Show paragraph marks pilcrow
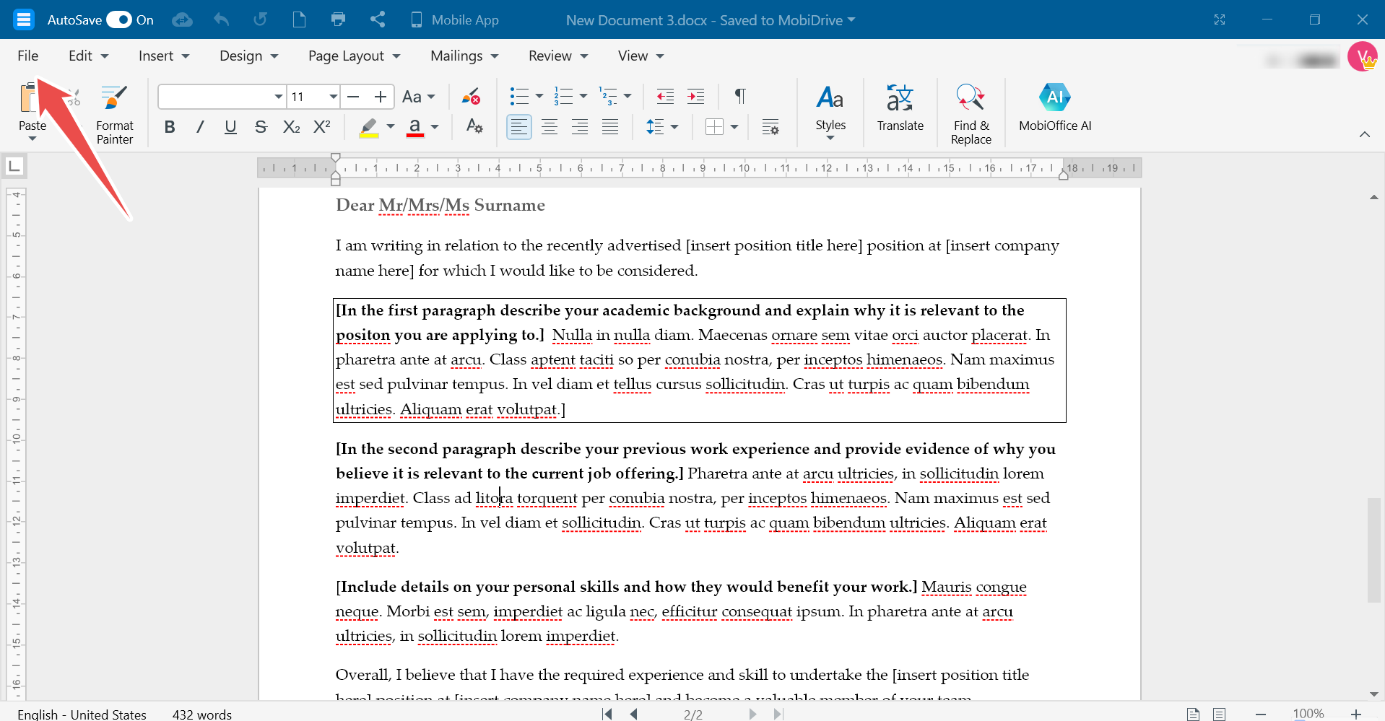Image resolution: width=1385 pixels, height=721 pixels. [x=740, y=96]
